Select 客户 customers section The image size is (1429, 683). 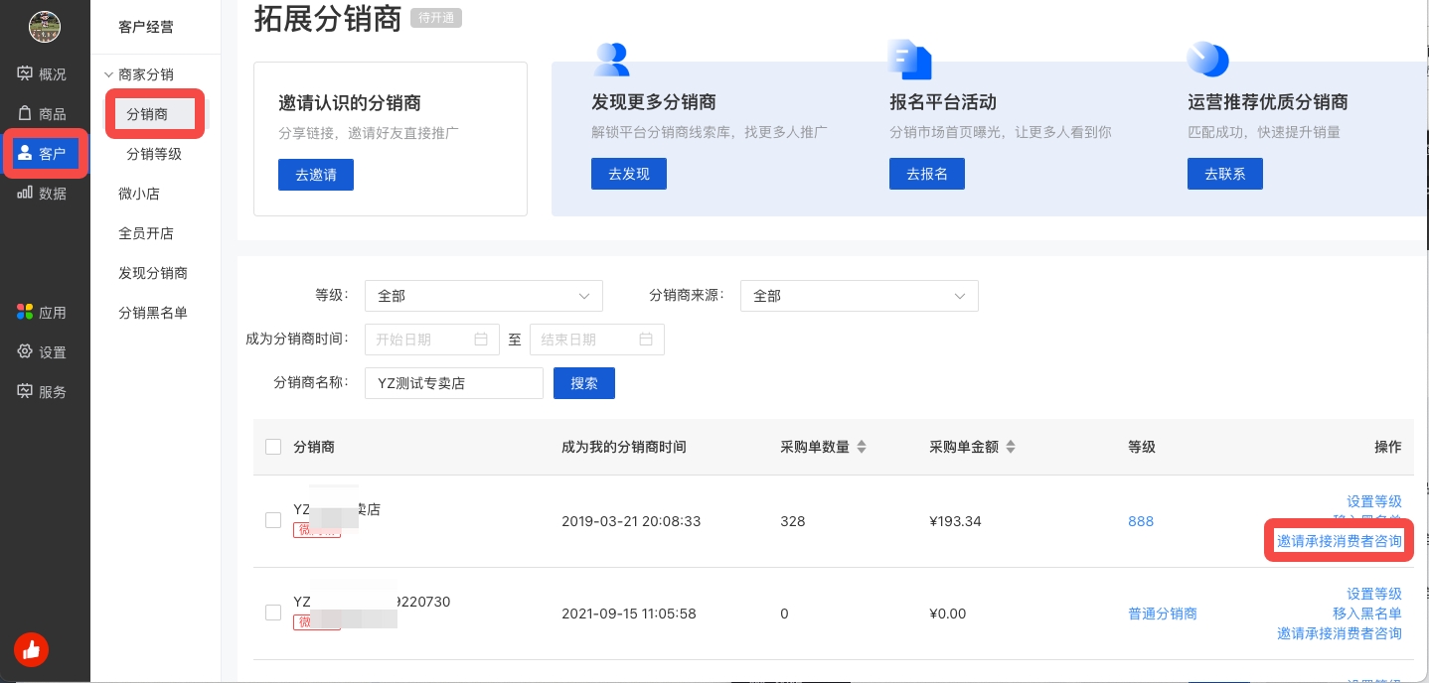click(x=45, y=154)
